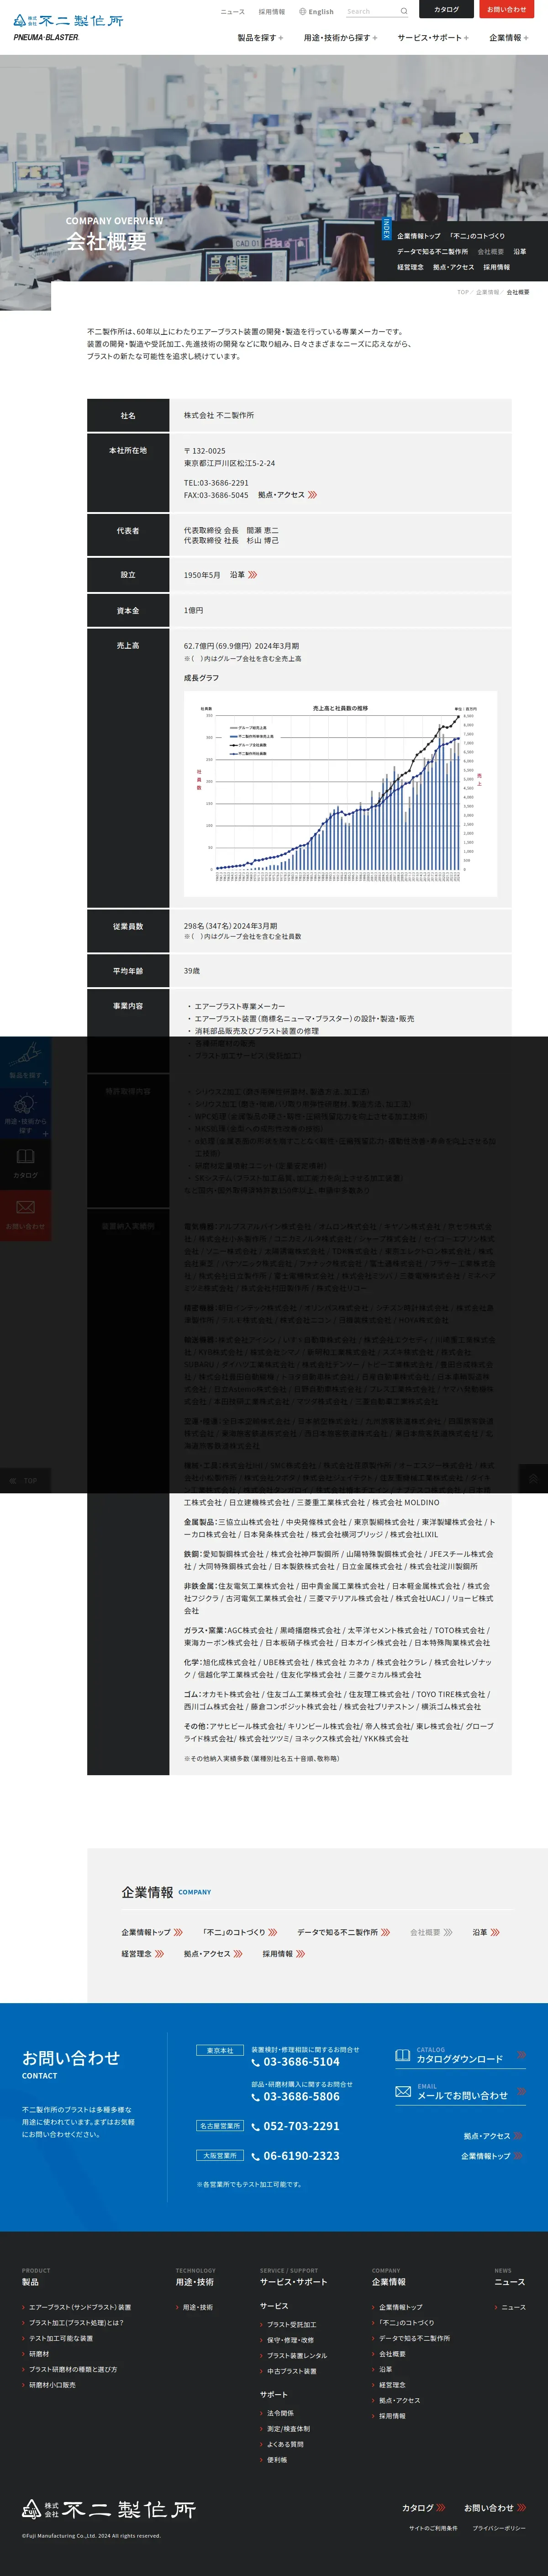Viewport: 548px width, 2576px height.
Task: Select 拠点・アクセス in the hero INDEX box
Action: (453, 267)
